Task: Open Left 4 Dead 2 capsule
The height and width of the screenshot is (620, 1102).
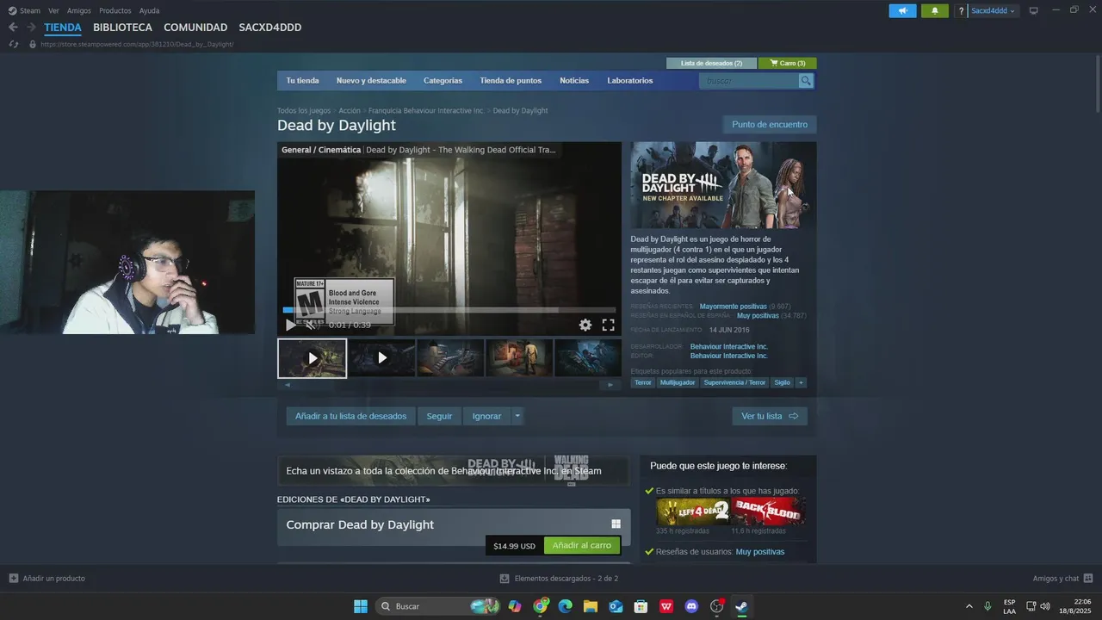Action: pyautogui.click(x=693, y=512)
